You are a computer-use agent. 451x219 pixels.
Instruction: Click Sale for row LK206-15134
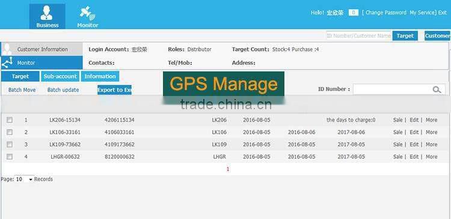click(x=398, y=120)
